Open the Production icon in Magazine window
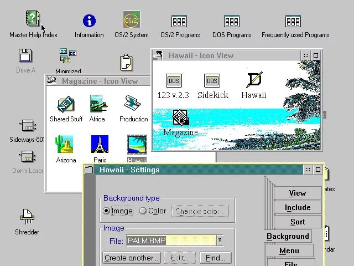The image size is (354, 266). (x=133, y=103)
